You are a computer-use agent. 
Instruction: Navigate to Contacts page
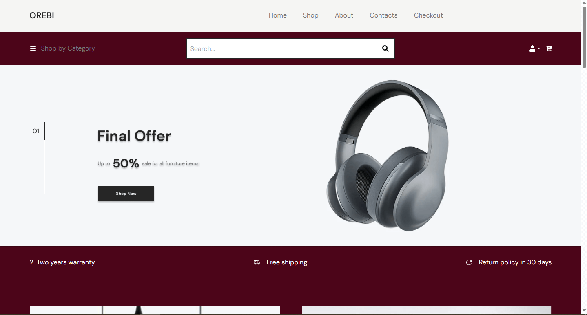point(383,15)
